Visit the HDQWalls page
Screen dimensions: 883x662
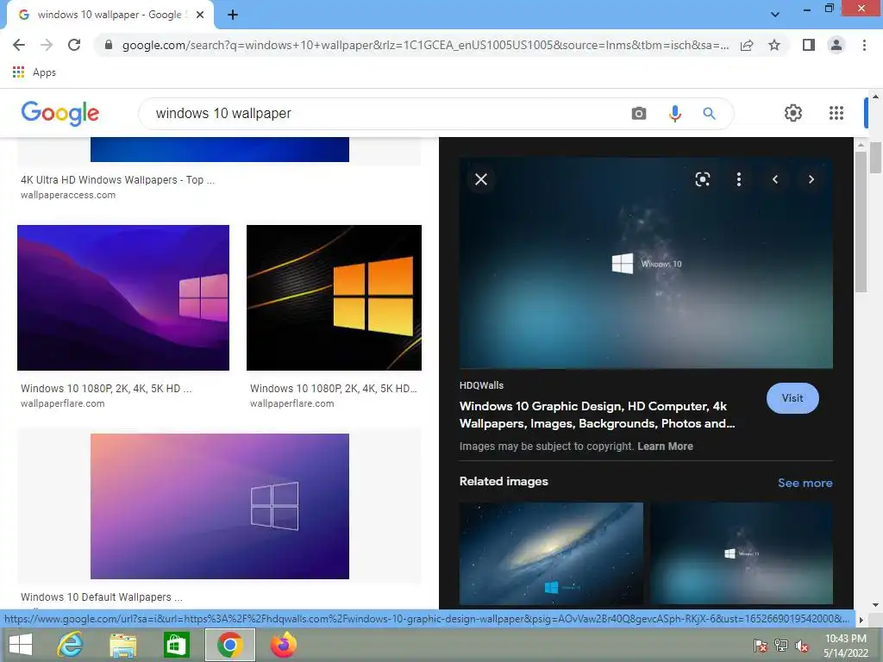click(x=792, y=398)
